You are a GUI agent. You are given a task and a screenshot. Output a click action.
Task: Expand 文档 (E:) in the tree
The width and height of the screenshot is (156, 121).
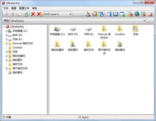[6, 39]
